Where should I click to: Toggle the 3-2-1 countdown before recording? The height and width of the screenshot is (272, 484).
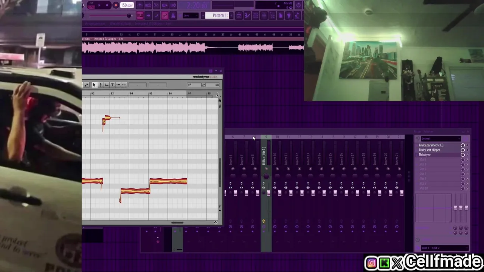pyautogui.click(x=156, y=5)
